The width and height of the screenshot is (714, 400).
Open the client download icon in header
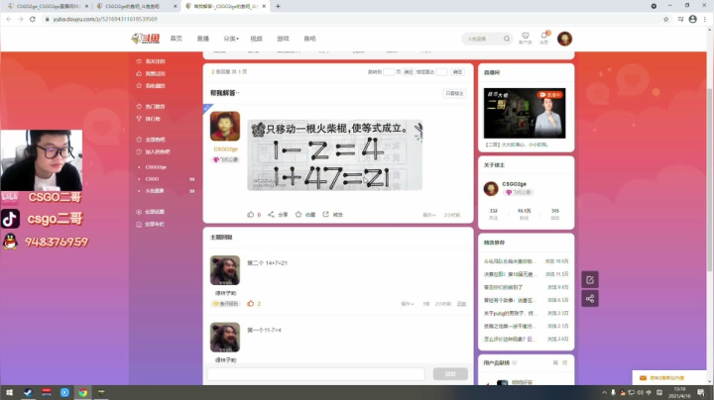tap(525, 38)
